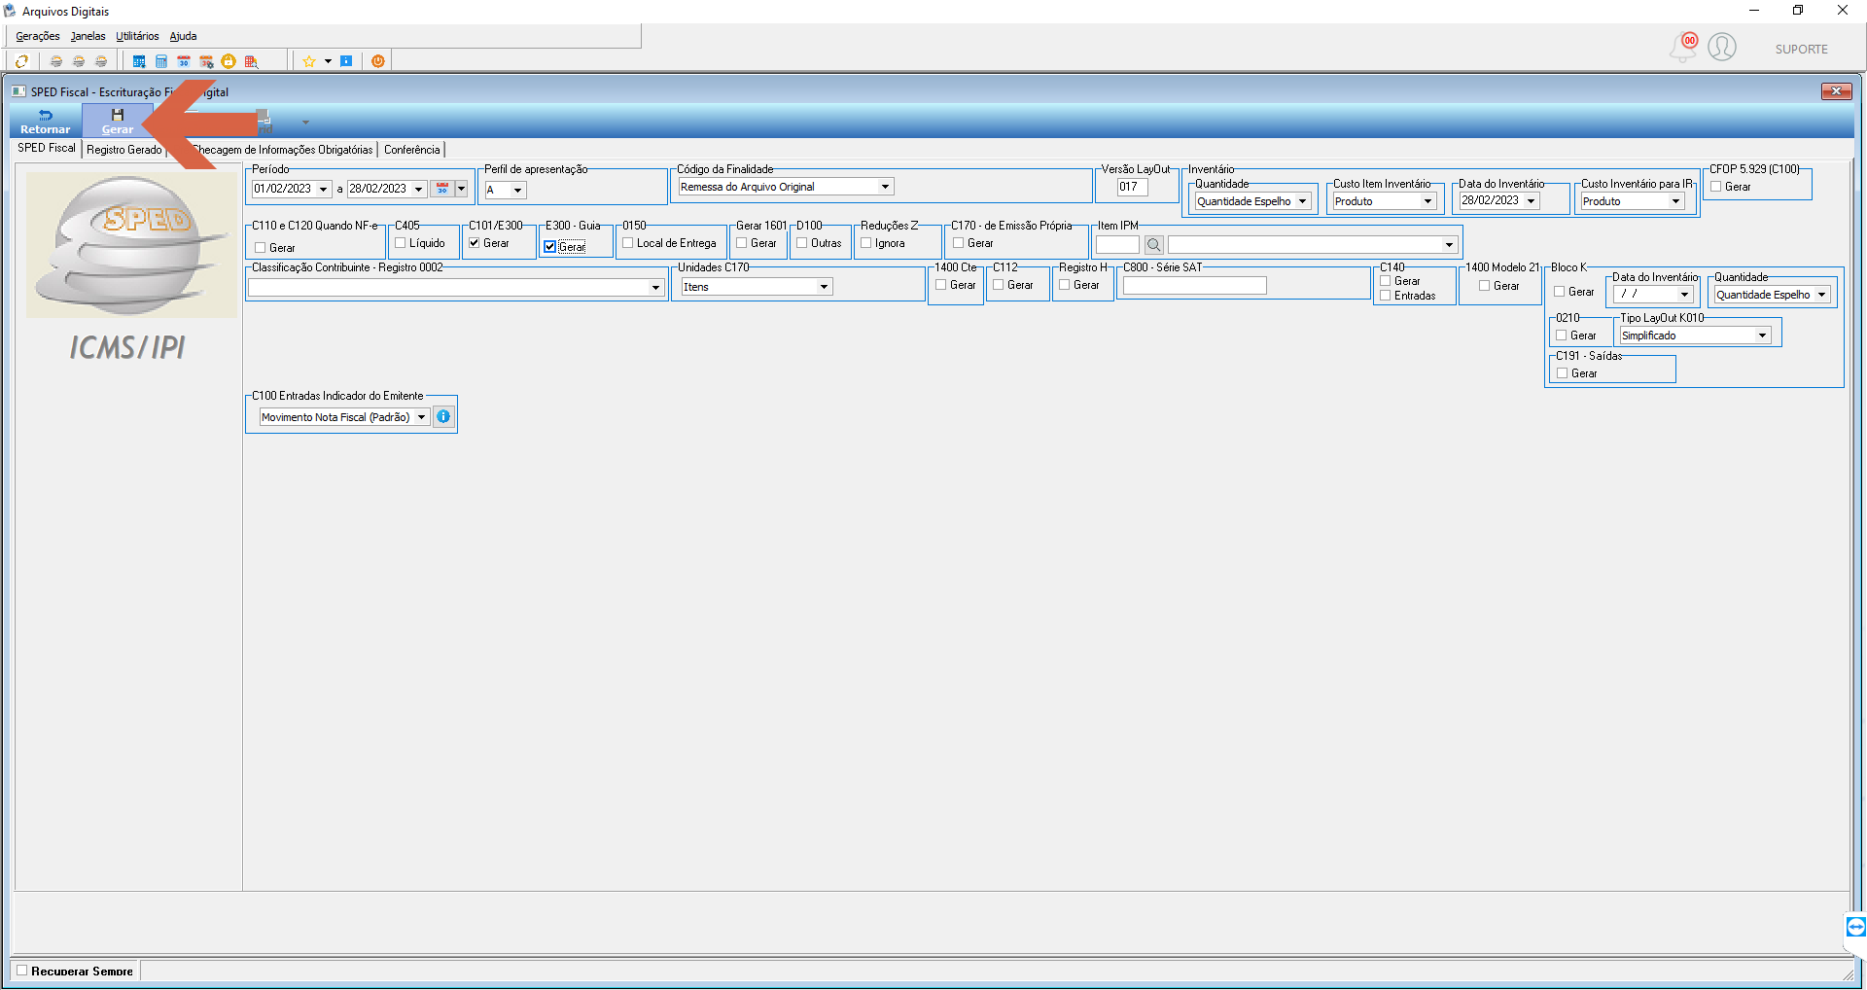Click the Item IPM code input field
1867x990 pixels.
pos(1117,245)
